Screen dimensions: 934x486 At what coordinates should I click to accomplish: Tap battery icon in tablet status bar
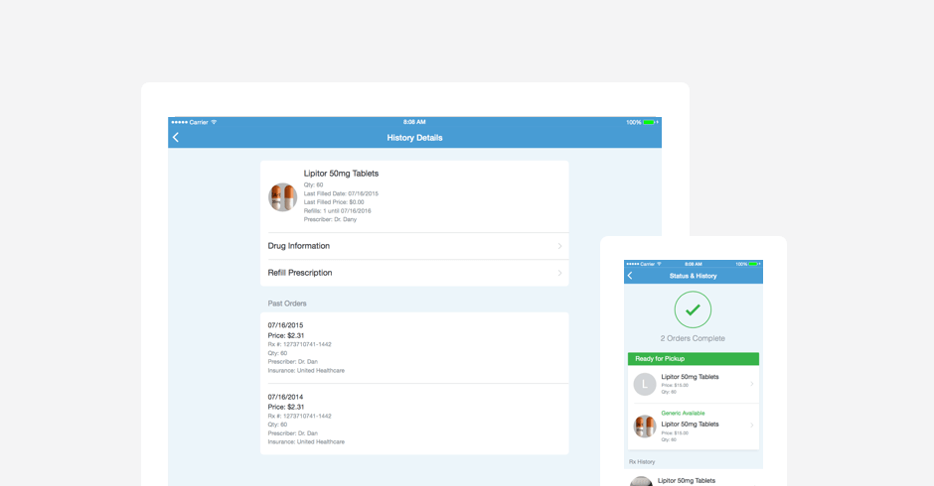pyautogui.click(x=650, y=122)
